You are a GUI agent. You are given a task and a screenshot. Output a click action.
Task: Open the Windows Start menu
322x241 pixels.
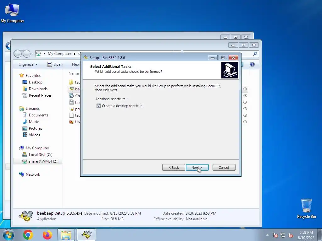[x=8, y=235]
